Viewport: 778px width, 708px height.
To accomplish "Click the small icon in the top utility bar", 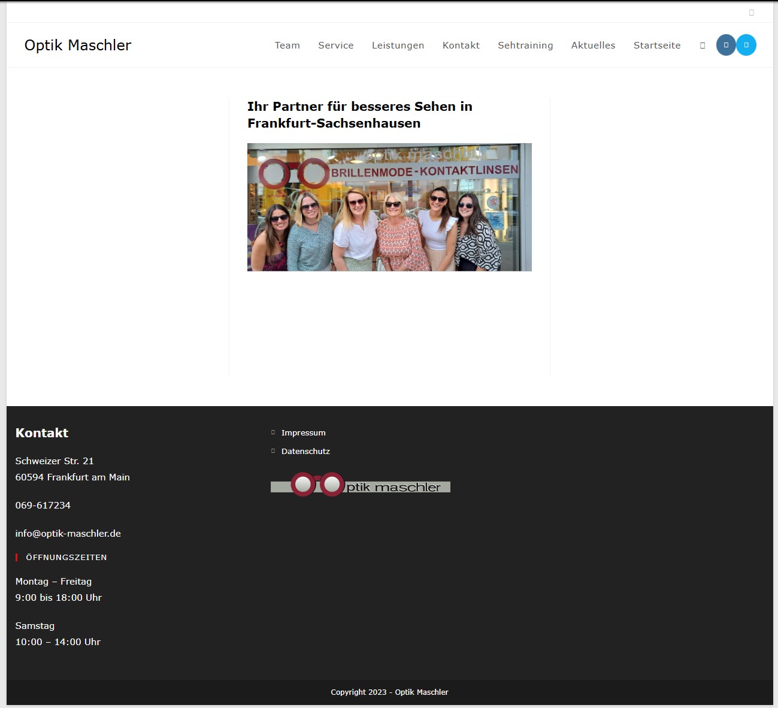I will [752, 13].
